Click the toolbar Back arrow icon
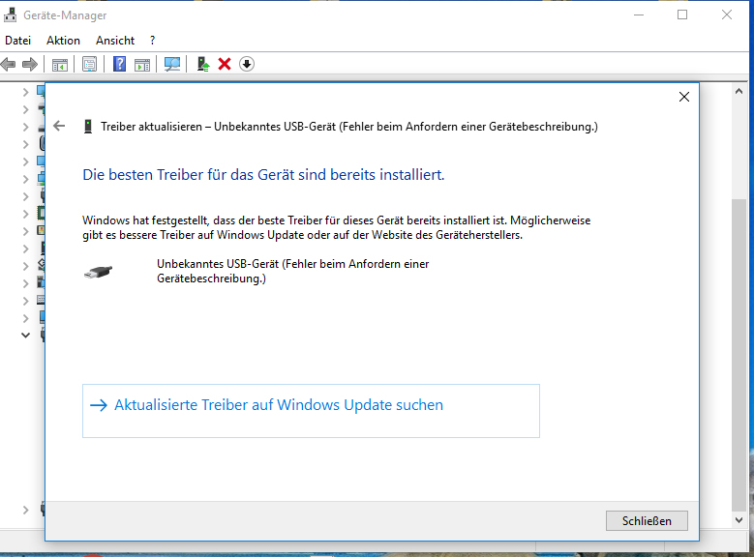754x557 pixels. click(8, 64)
